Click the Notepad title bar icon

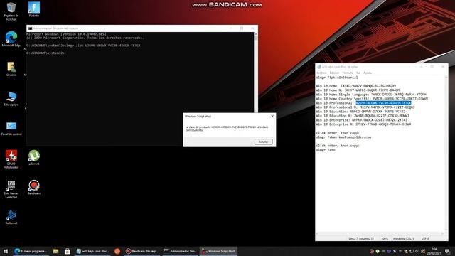[319, 67]
